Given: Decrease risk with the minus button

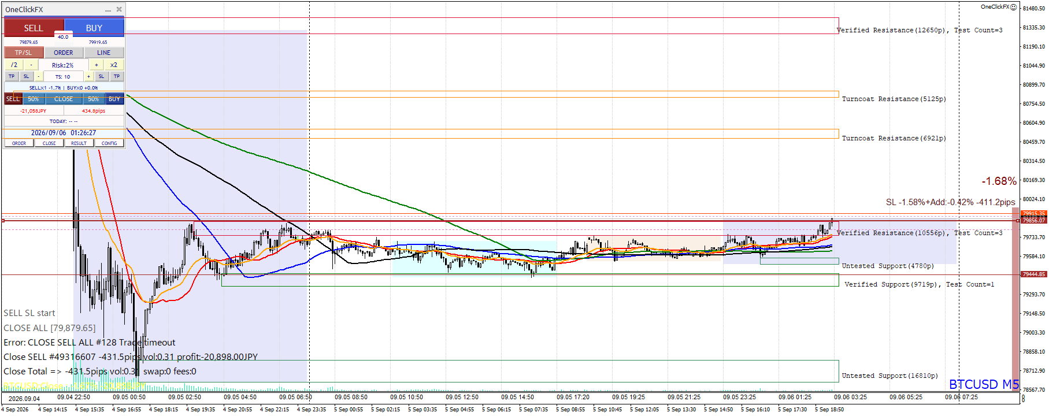Looking at the screenshot, I should [x=31, y=65].
